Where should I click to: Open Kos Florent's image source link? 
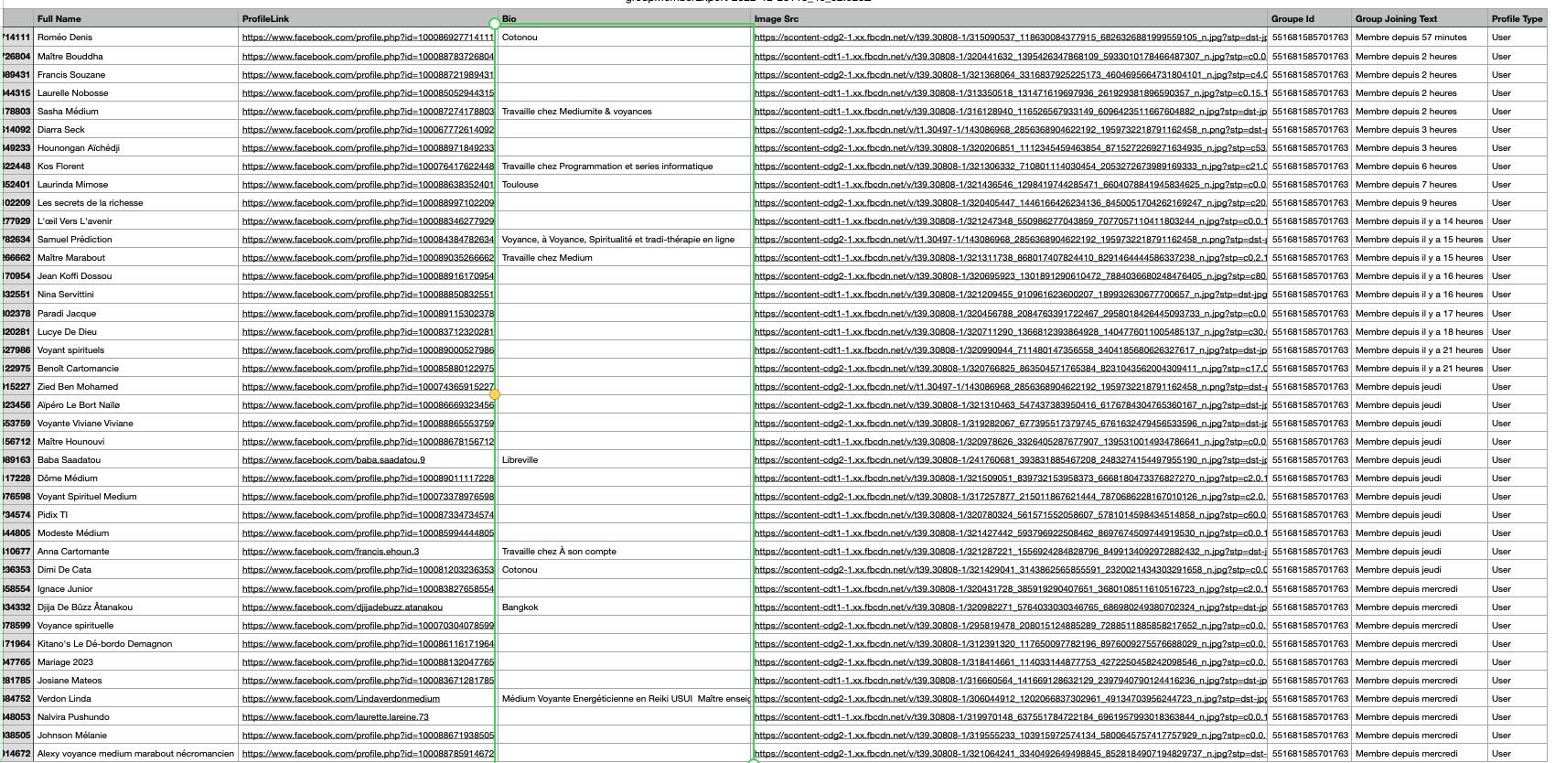click(x=1011, y=167)
